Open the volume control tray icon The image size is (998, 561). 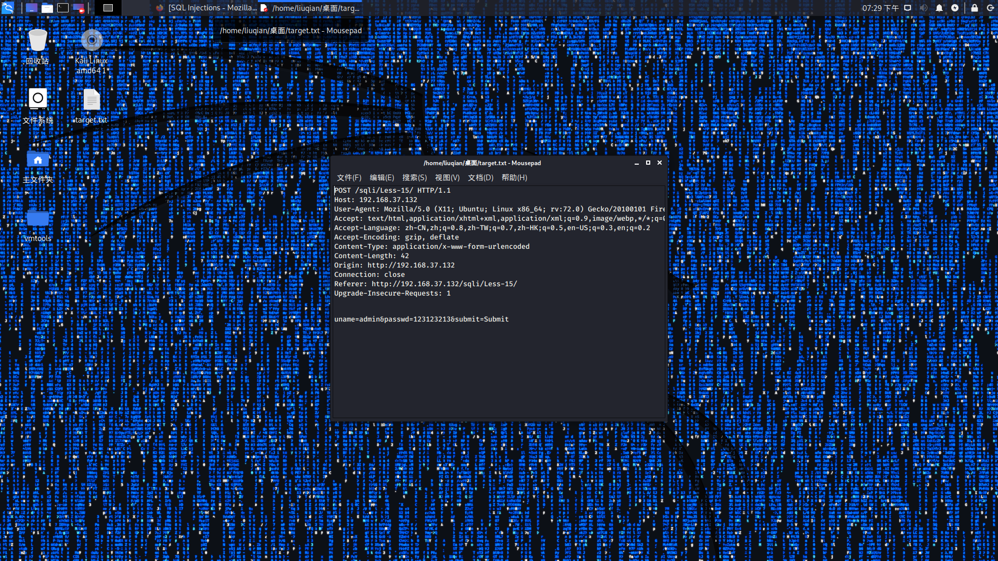click(x=923, y=8)
